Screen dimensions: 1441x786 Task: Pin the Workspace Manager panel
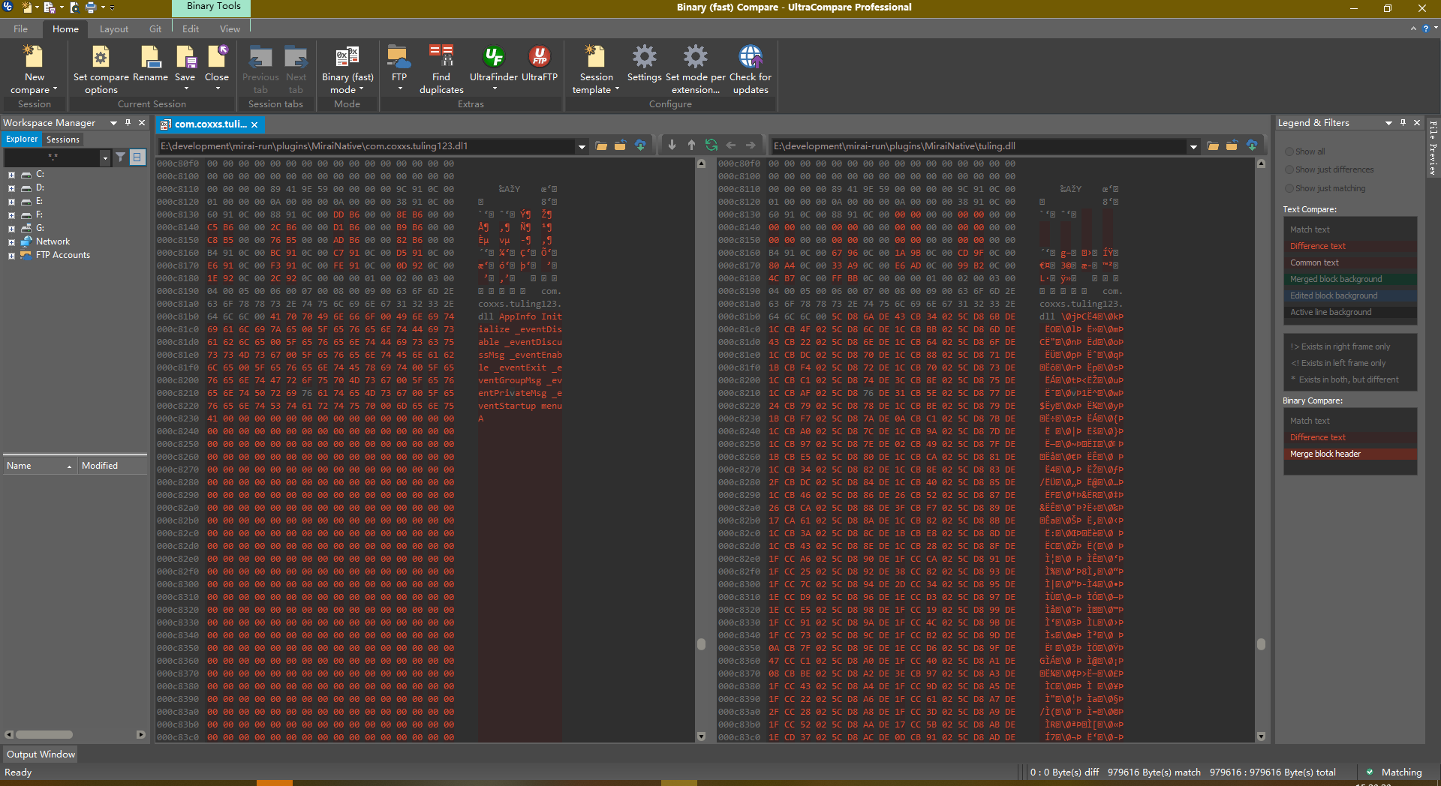click(128, 123)
